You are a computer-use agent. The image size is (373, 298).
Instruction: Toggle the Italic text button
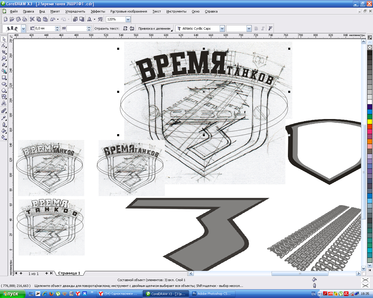263,29
